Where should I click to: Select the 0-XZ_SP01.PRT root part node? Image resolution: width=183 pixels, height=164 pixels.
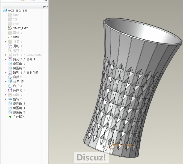tap(17, 11)
